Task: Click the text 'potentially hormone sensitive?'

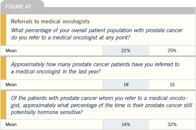Action: click(47, 112)
